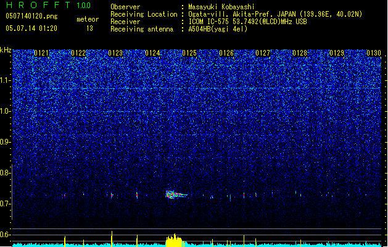Click the 0123 time marker
Viewport: 388px width, 247px height.
tap(115, 53)
